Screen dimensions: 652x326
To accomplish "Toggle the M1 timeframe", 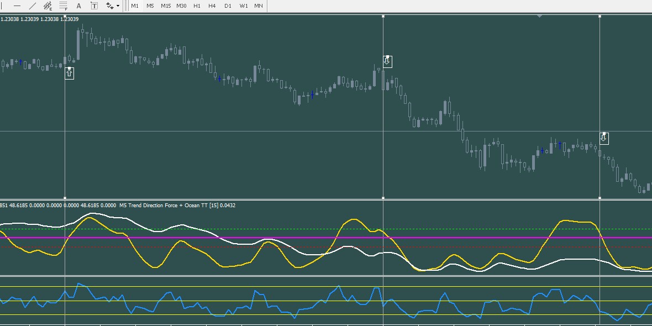I will click(135, 6).
